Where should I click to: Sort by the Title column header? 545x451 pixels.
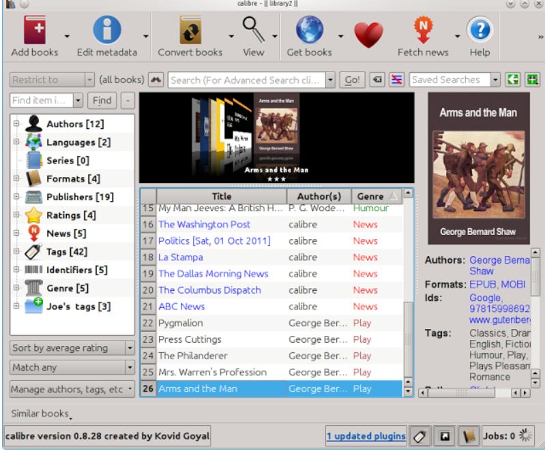coord(222,196)
